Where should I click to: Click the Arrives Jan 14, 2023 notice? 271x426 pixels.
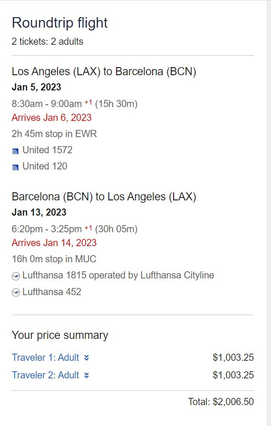[54, 243]
